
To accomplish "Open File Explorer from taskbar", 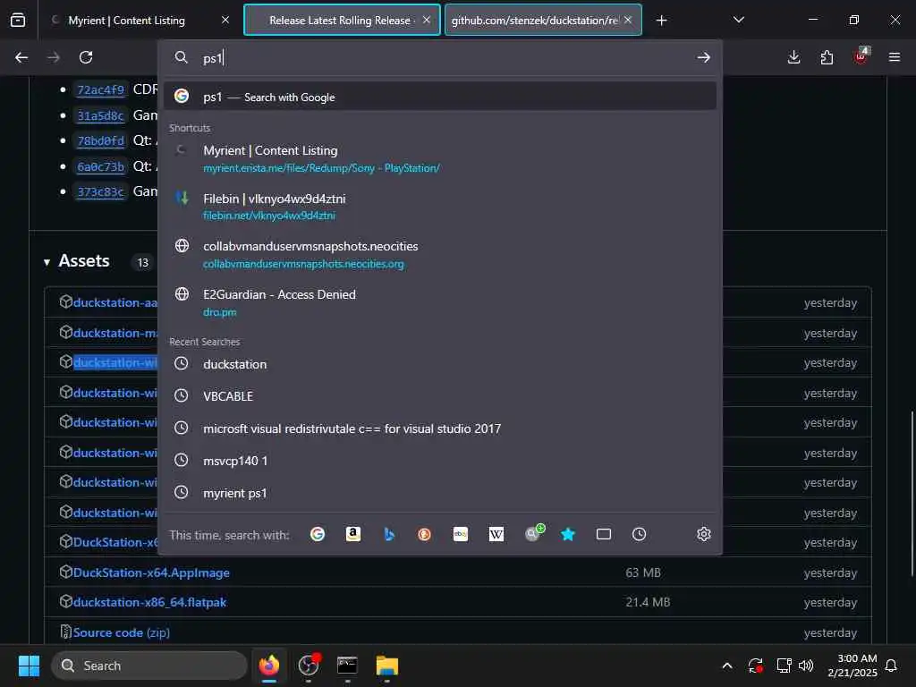I will [x=386, y=666].
